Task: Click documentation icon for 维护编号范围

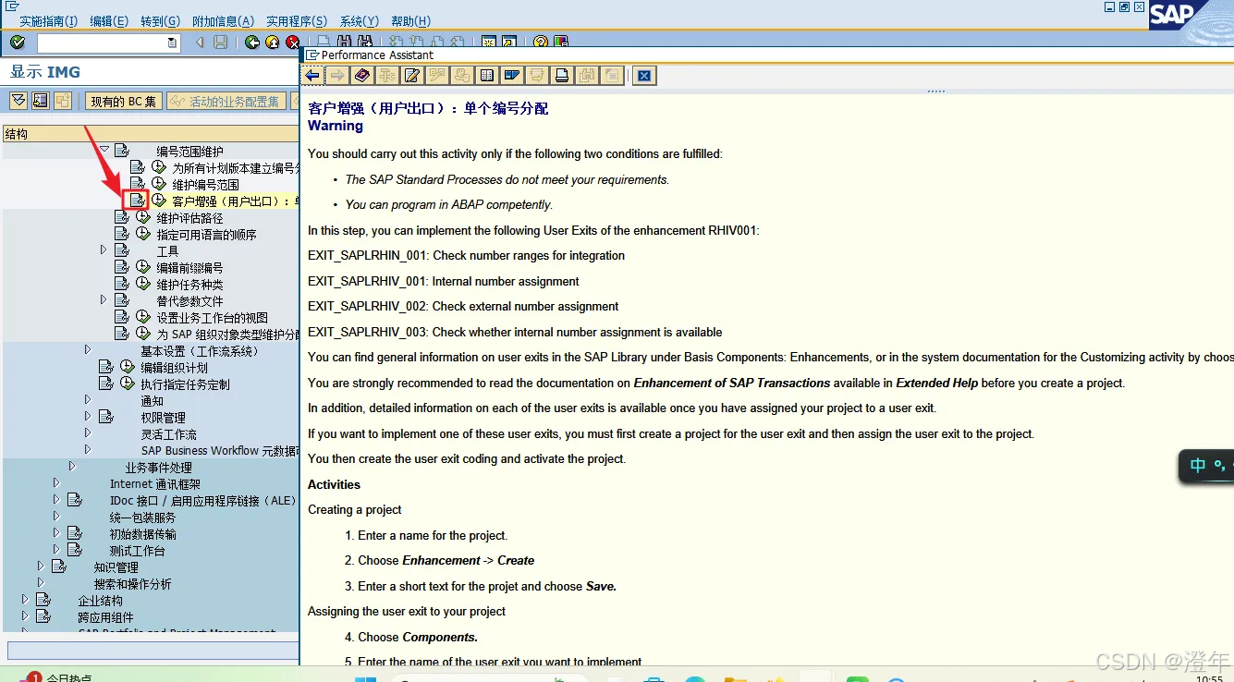Action: point(138,184)
